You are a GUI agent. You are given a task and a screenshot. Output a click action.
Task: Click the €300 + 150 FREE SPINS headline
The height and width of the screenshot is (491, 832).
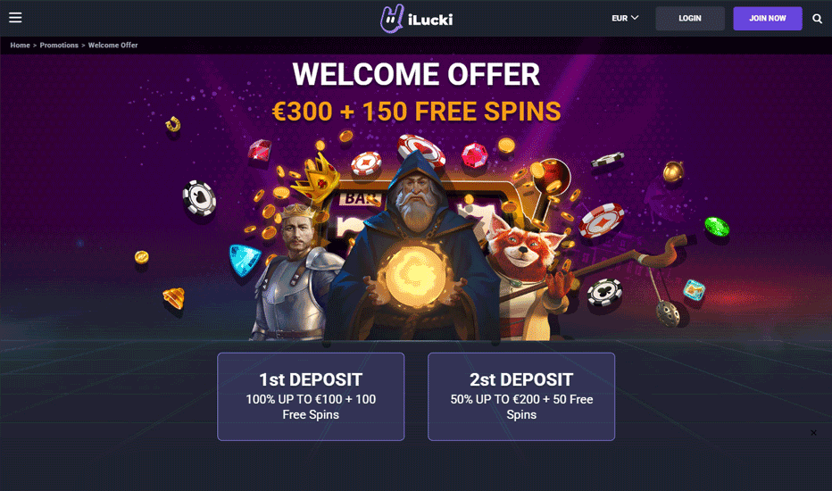417,112
